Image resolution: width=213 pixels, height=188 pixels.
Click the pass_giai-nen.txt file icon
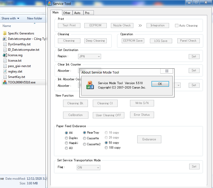click(x=5, y=66)
